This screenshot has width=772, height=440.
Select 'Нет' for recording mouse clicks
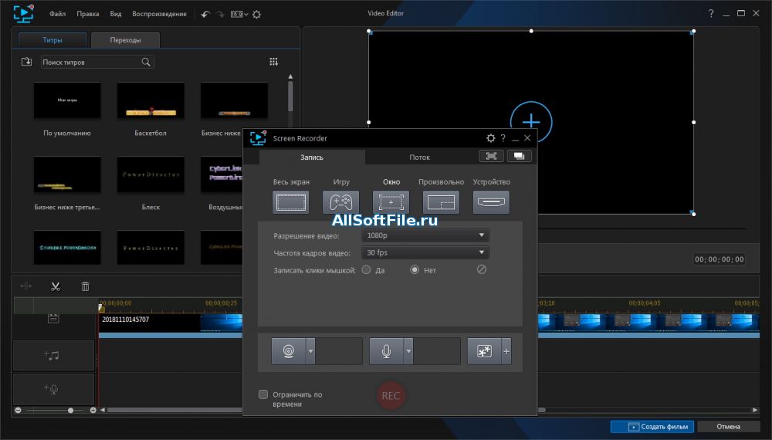coord(415,270)
